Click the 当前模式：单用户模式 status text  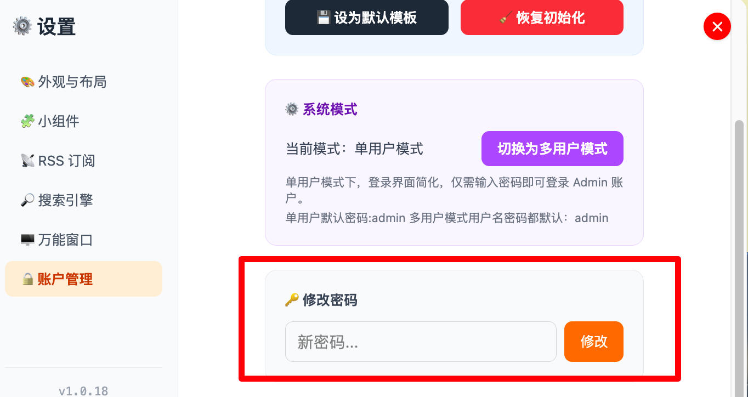pyautogui.click(x=354, y=149)
